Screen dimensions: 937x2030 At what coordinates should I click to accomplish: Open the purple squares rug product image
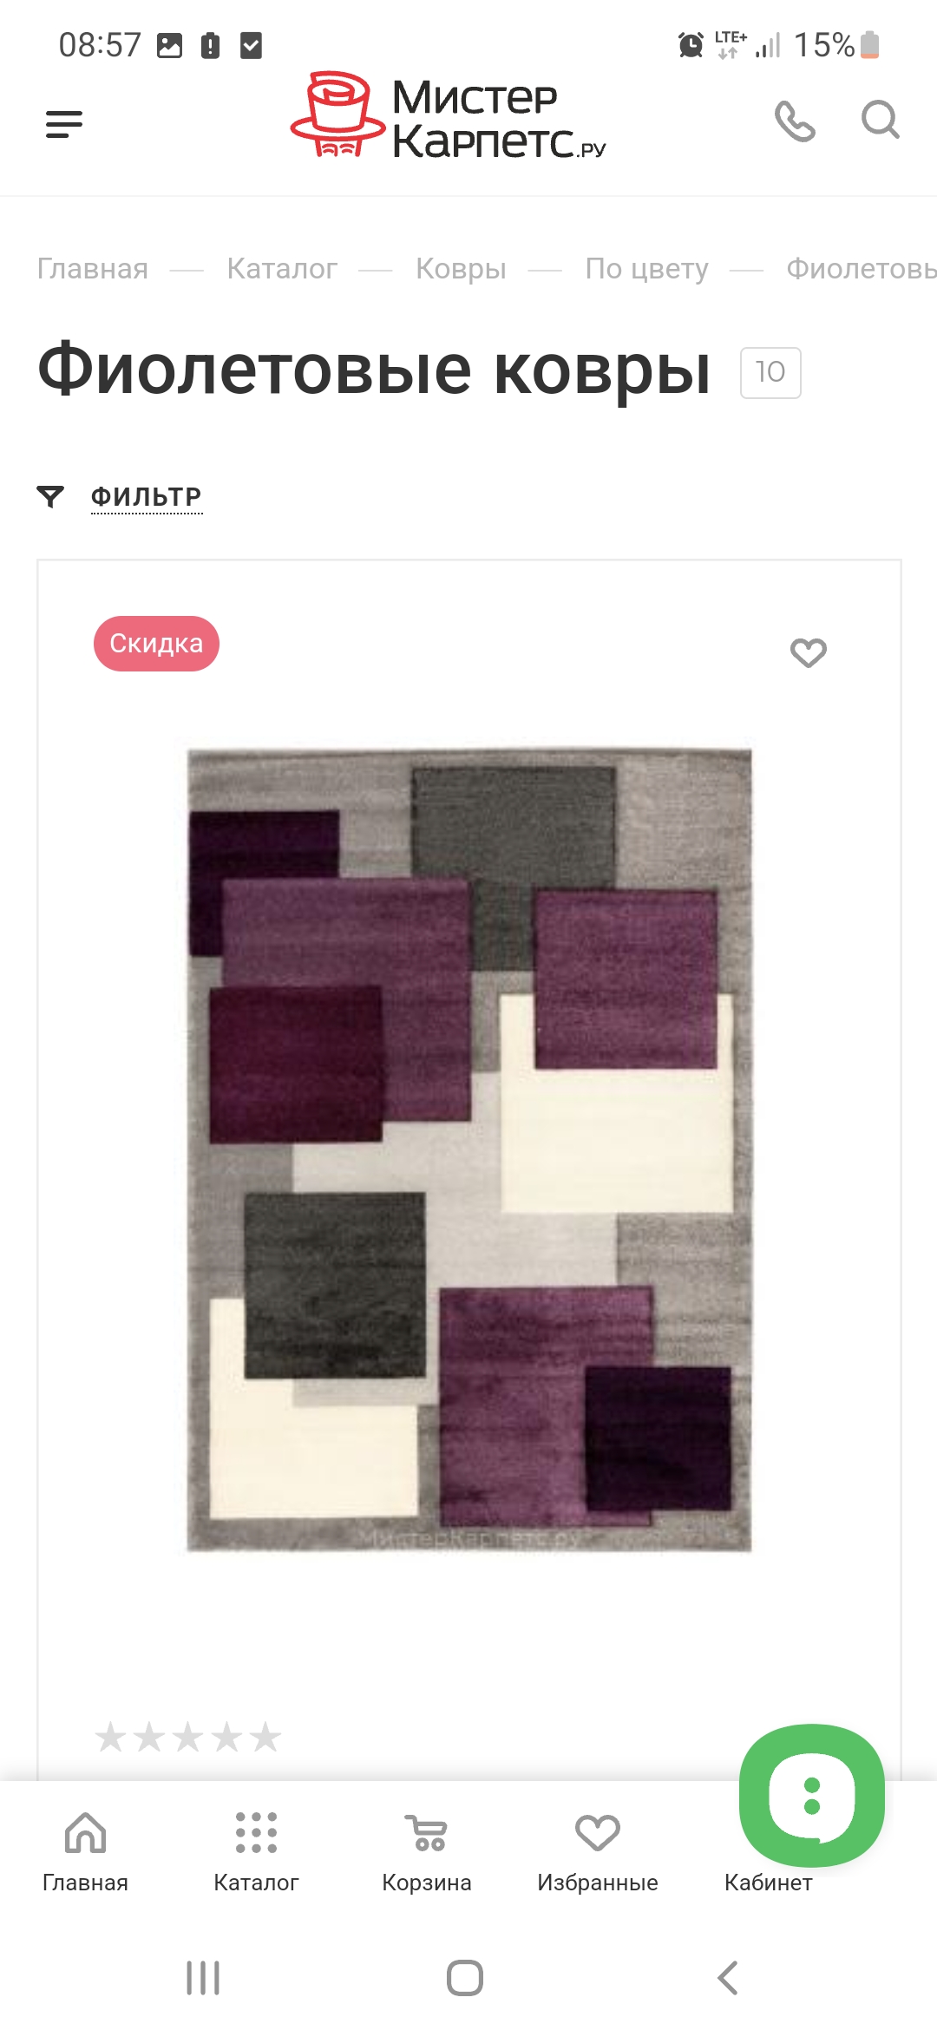click(x=469, y=1149)
